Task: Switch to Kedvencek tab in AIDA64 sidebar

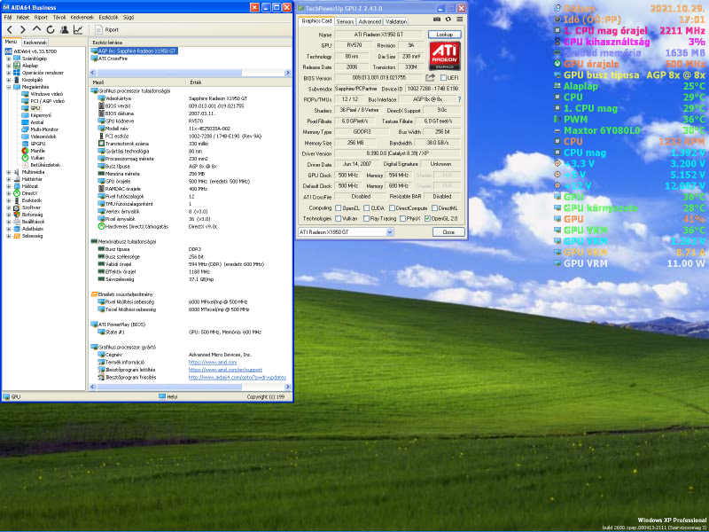Action: [35, 42]
